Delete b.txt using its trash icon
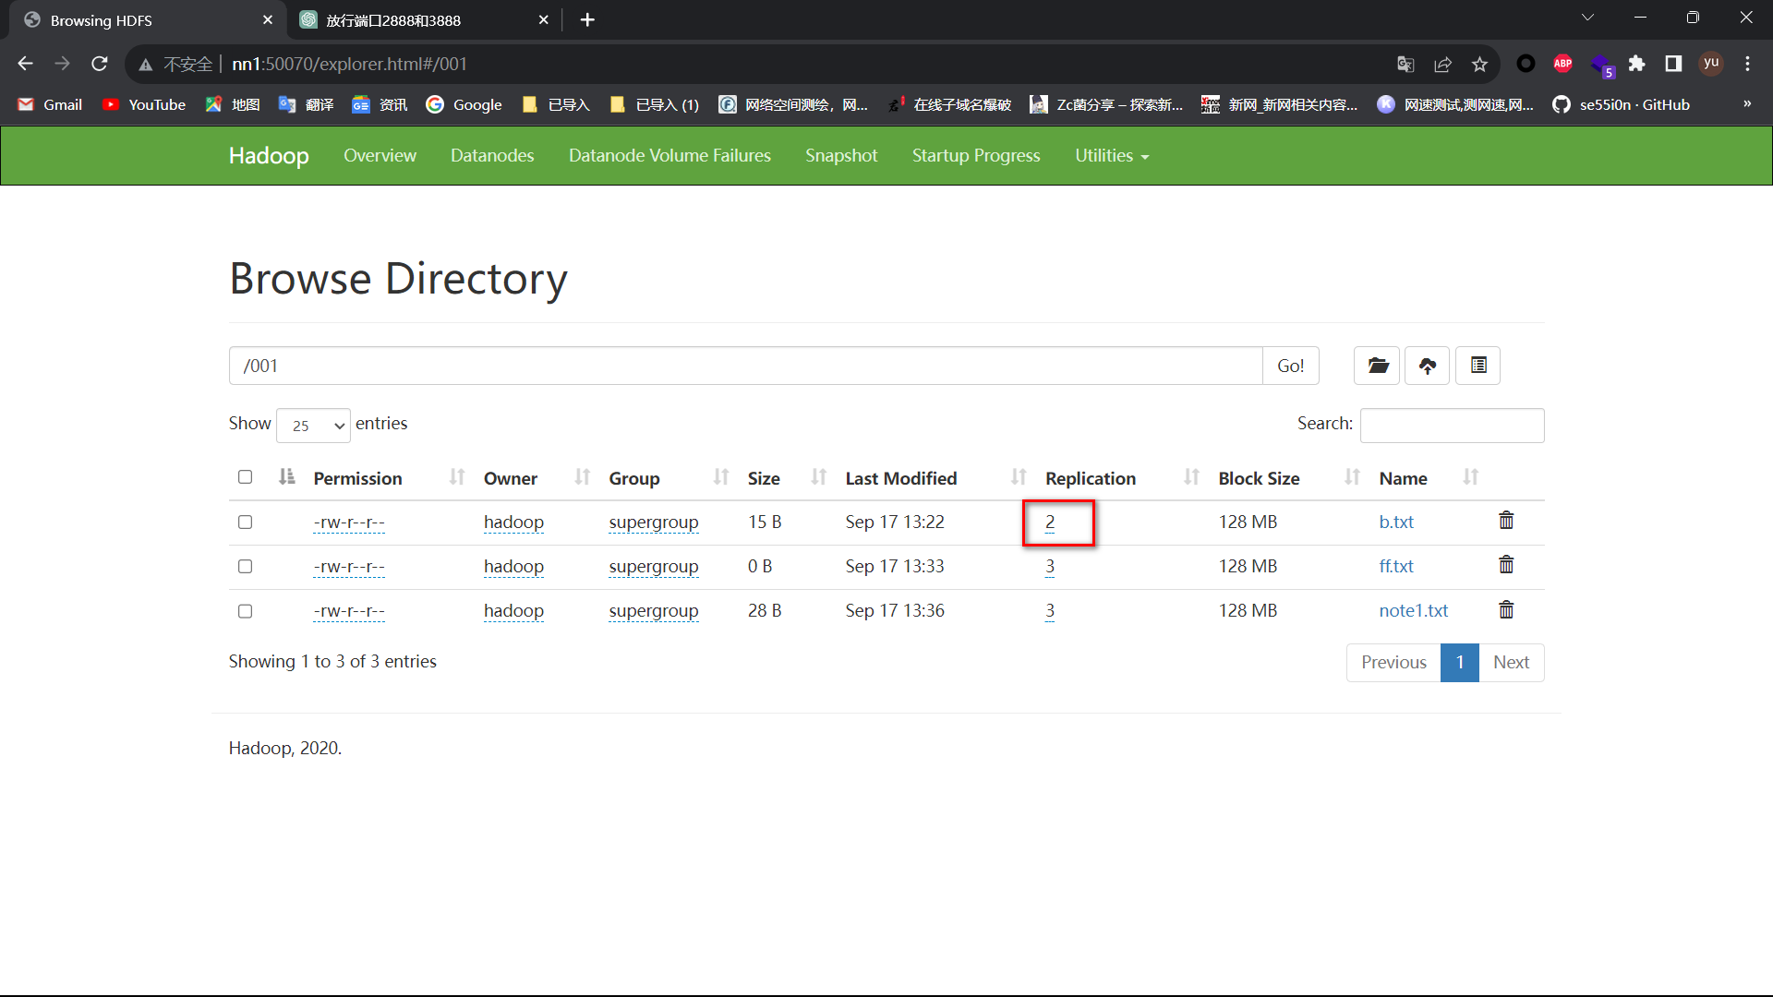Image resolution: width=1773 pixels, height=997 pixels. (1506, 521)
